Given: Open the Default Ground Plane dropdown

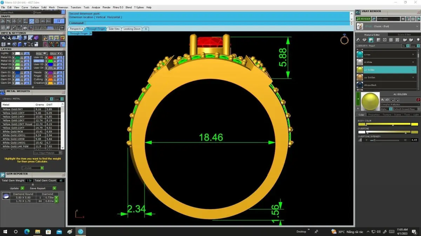Looking at the screenshot, I should [x=406, y=109].
